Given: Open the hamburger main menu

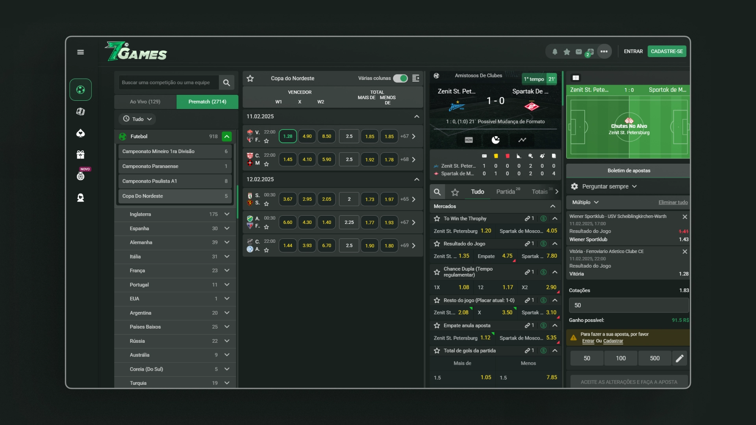Looking at the screenshot, I should pos(80,52).
